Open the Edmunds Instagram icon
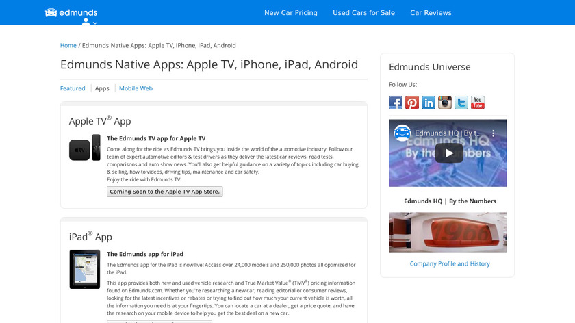 tap(445, 103)
